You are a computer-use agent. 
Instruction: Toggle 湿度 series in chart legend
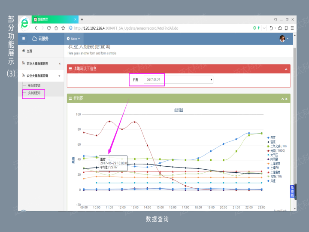(273, 138)
